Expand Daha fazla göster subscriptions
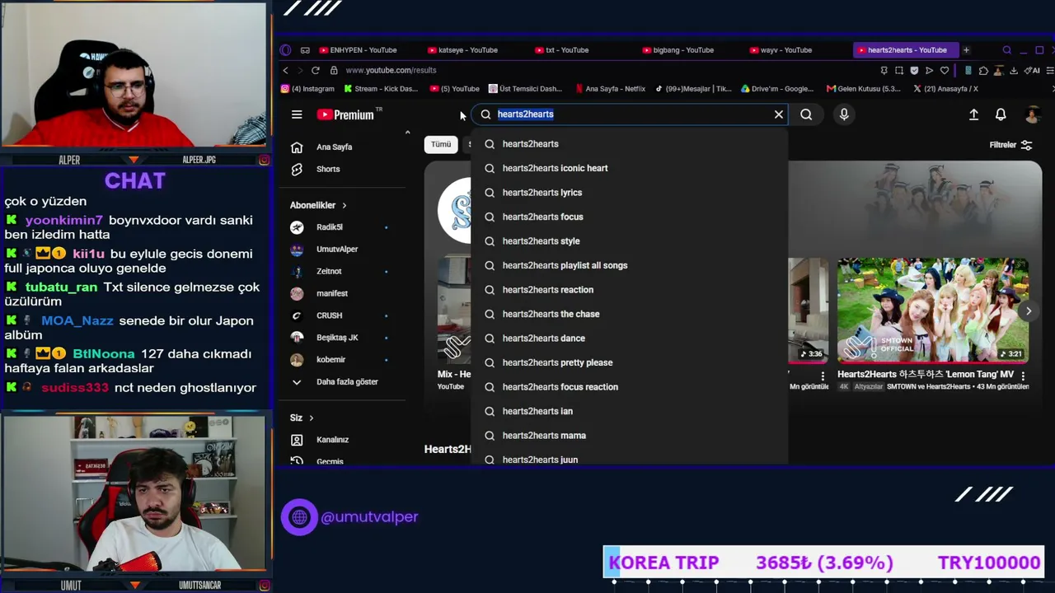 (x=348, y=382)
